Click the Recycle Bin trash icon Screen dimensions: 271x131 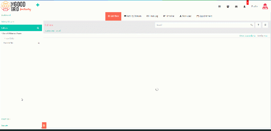click(x=39, y=43)
